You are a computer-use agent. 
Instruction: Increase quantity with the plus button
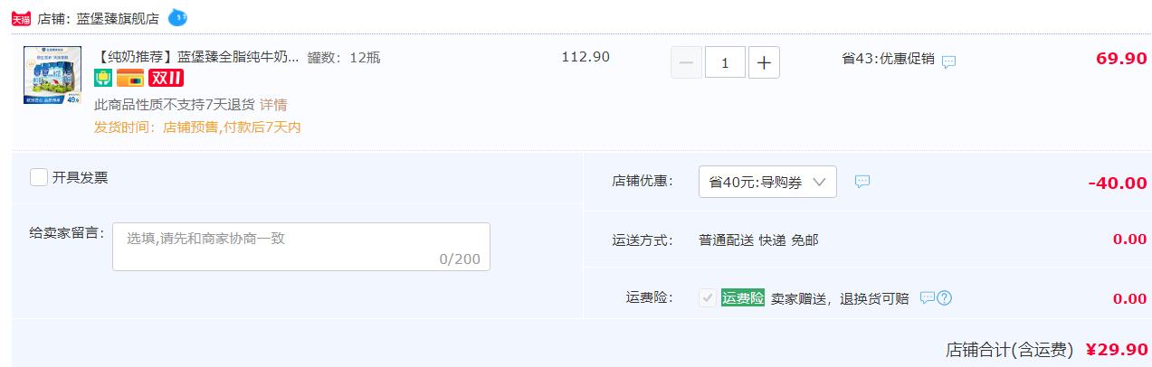tap(764, 62)
